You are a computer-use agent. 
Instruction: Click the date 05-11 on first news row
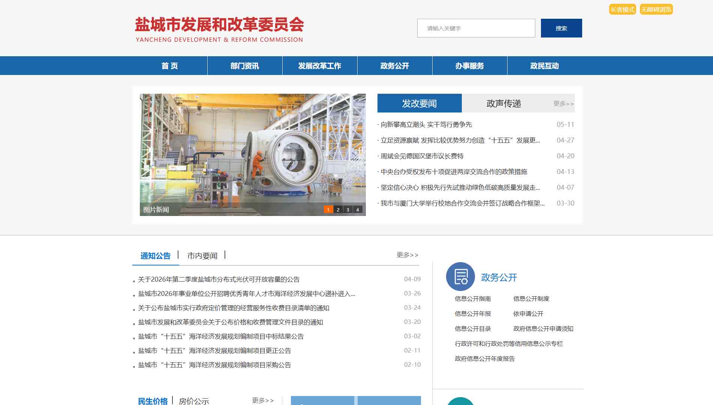(565, 124)
